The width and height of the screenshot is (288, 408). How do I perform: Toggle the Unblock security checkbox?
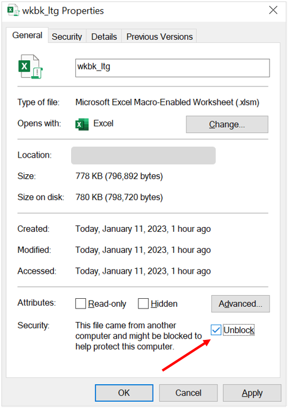pyautogui.click(x=216, y=330)
